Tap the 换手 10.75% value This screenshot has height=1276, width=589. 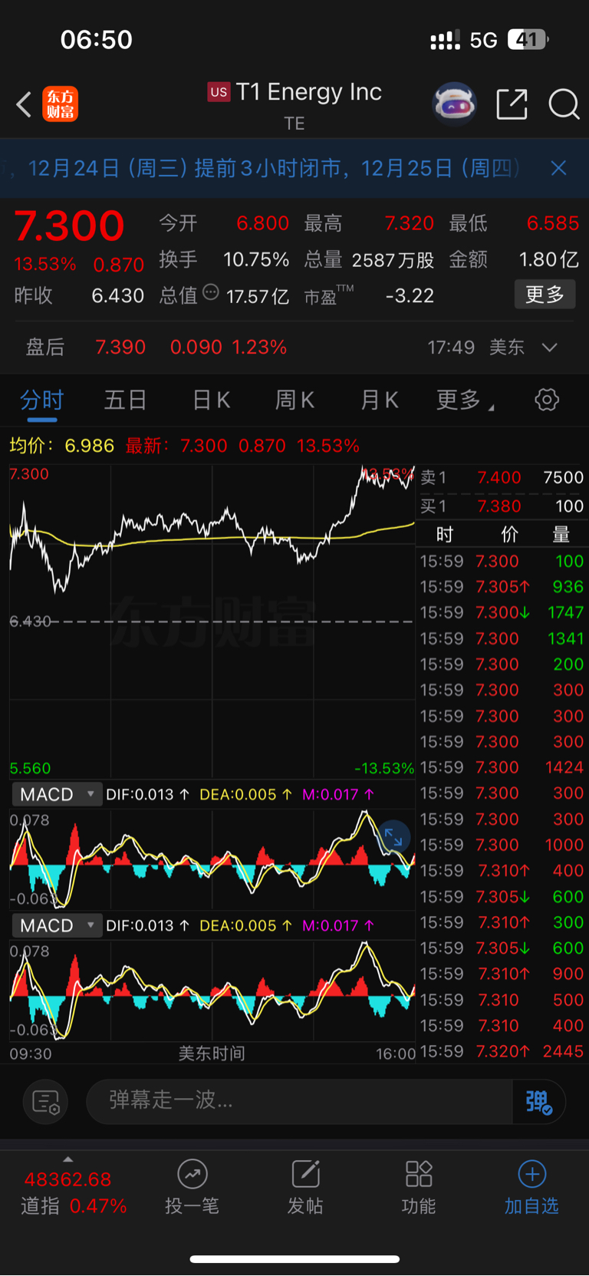[256, 260]
